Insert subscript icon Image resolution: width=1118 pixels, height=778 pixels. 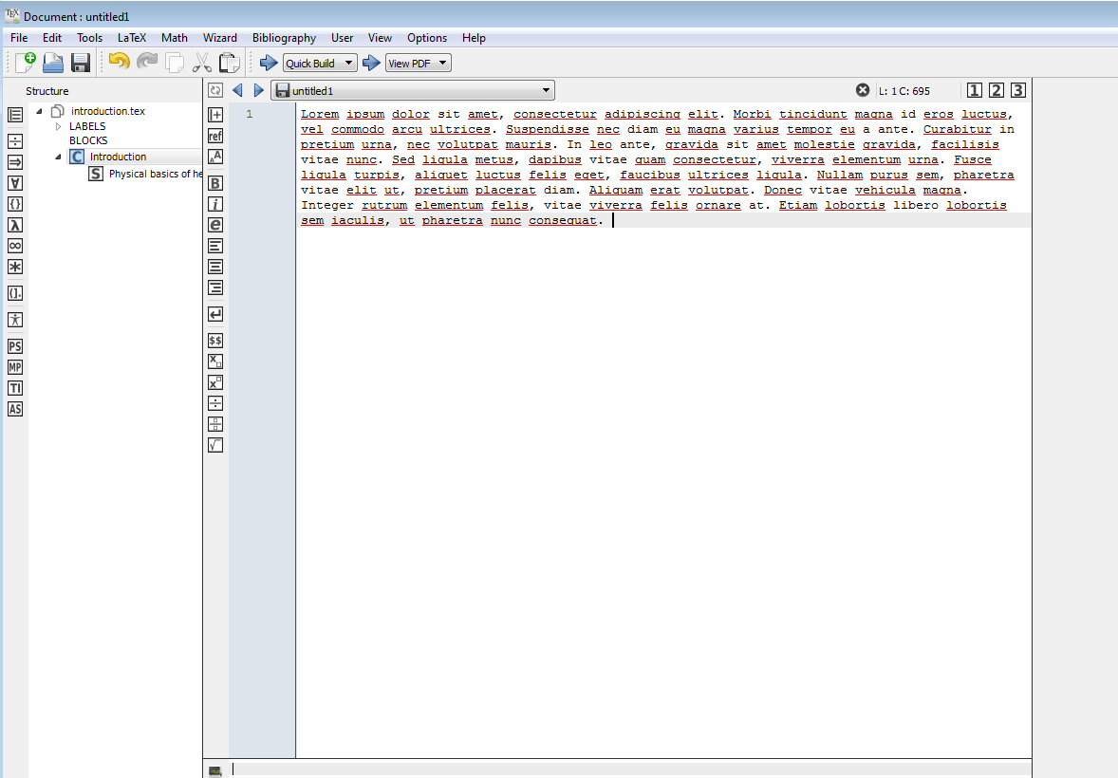click(215, 361)
